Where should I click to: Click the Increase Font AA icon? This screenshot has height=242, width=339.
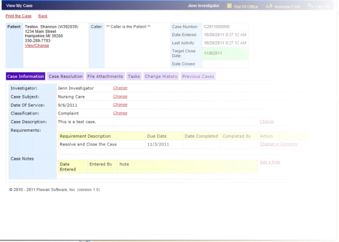click(x=269, y=6)
